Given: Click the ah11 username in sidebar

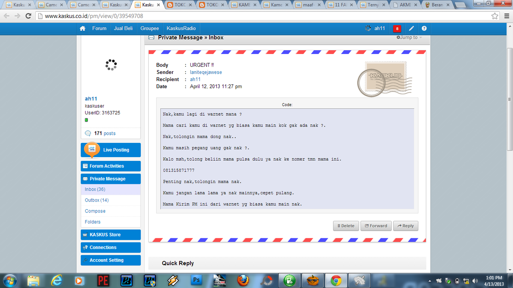Looking at the screenshot, I should coord(91,99).
